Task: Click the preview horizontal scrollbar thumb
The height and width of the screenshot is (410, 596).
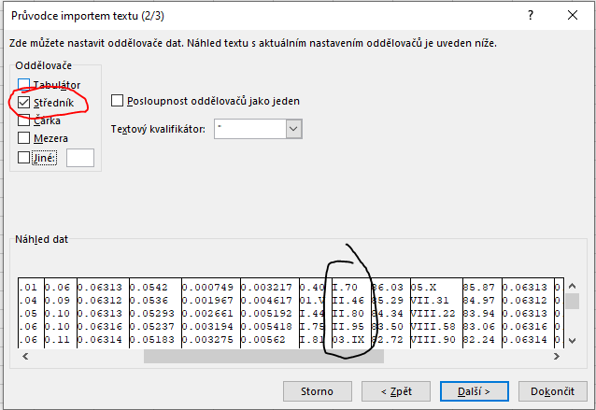Action: point(263,356)
